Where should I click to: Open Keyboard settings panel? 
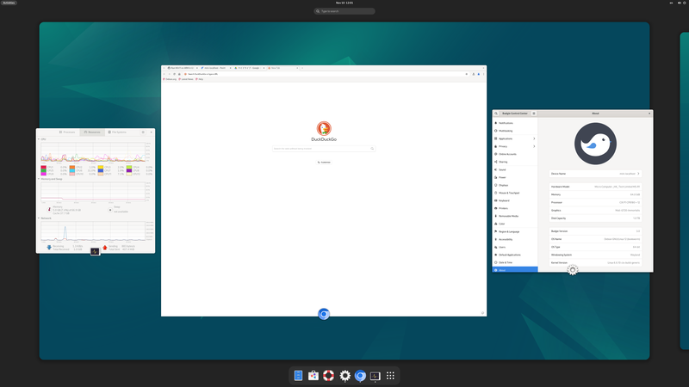[515, 200]
